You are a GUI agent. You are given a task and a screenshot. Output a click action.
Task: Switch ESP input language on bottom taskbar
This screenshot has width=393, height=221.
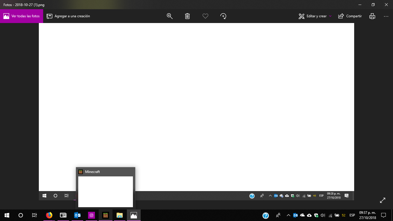tap(352, 215)
